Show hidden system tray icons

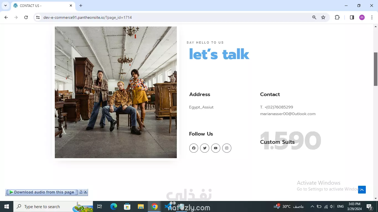click(x=312, y=206)
